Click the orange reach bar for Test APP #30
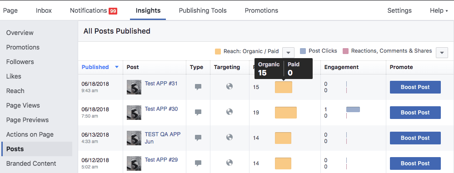Viewport: 454px width, 173px height. tap(286, 113)
